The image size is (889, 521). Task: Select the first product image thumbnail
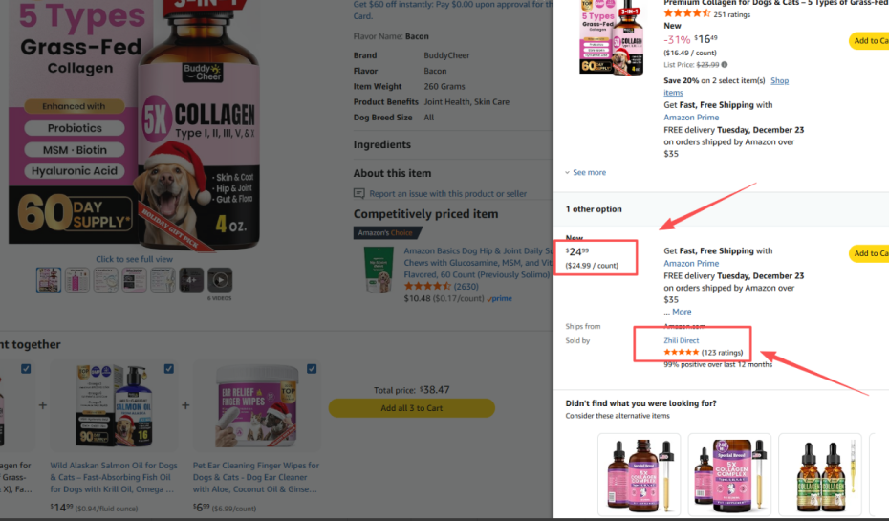point(49,280)
